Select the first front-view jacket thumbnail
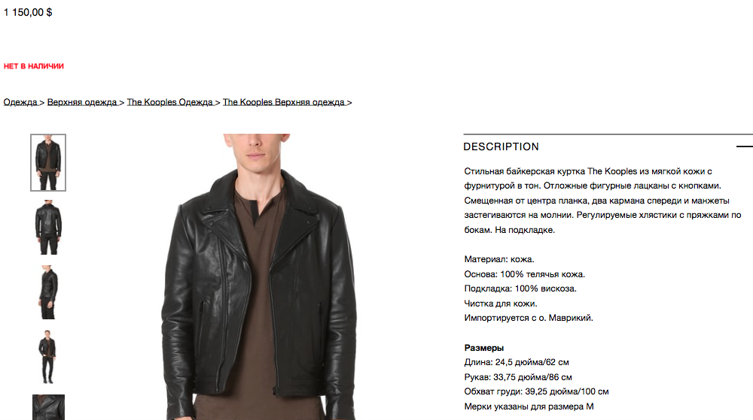Screen dimensions: 753x420 pos(48,162)
